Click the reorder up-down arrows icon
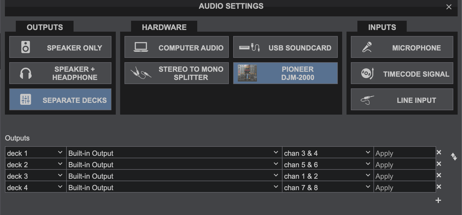The width and height of the screenshot is (462, 215). 454,156
